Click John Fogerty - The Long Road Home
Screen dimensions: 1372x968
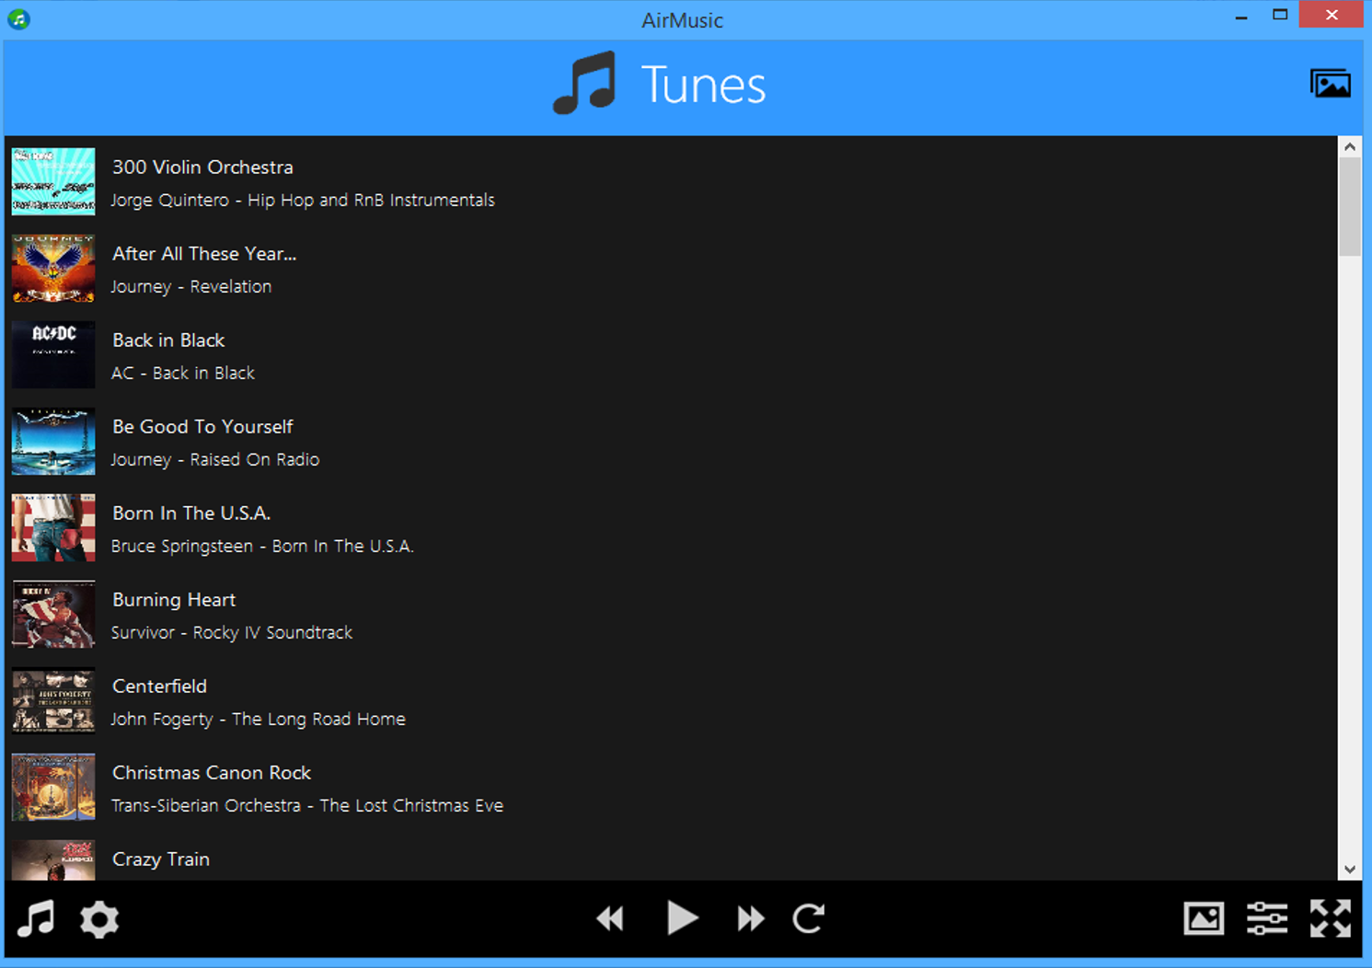[259, 720]
